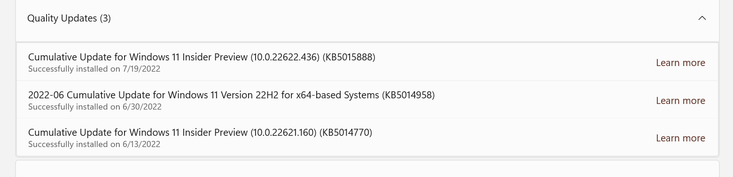Select the 2022-06 Cumulative Update 22H2 title

click(x=231, y=95)
